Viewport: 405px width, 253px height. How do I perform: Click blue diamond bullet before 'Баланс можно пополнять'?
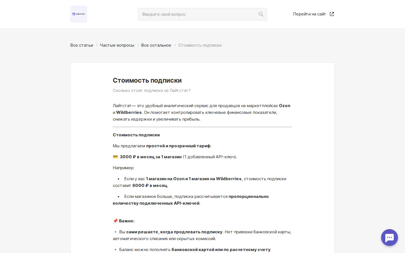tap(115, 250)
